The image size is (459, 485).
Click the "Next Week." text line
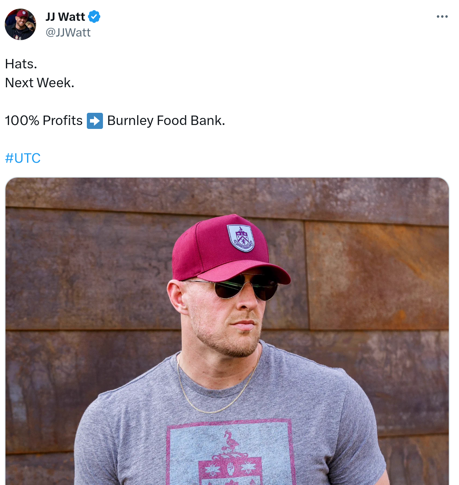point(40,83)
